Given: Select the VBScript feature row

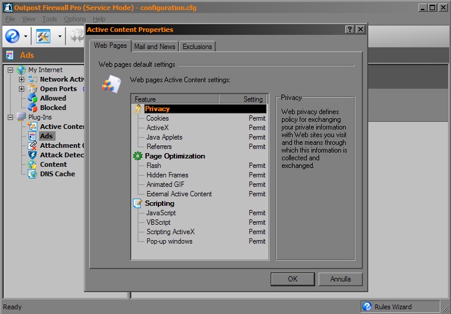Looking at the screenshot, I should click(199, 222).
